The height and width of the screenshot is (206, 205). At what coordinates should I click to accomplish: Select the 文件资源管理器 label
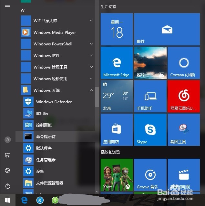click(50, 183)
